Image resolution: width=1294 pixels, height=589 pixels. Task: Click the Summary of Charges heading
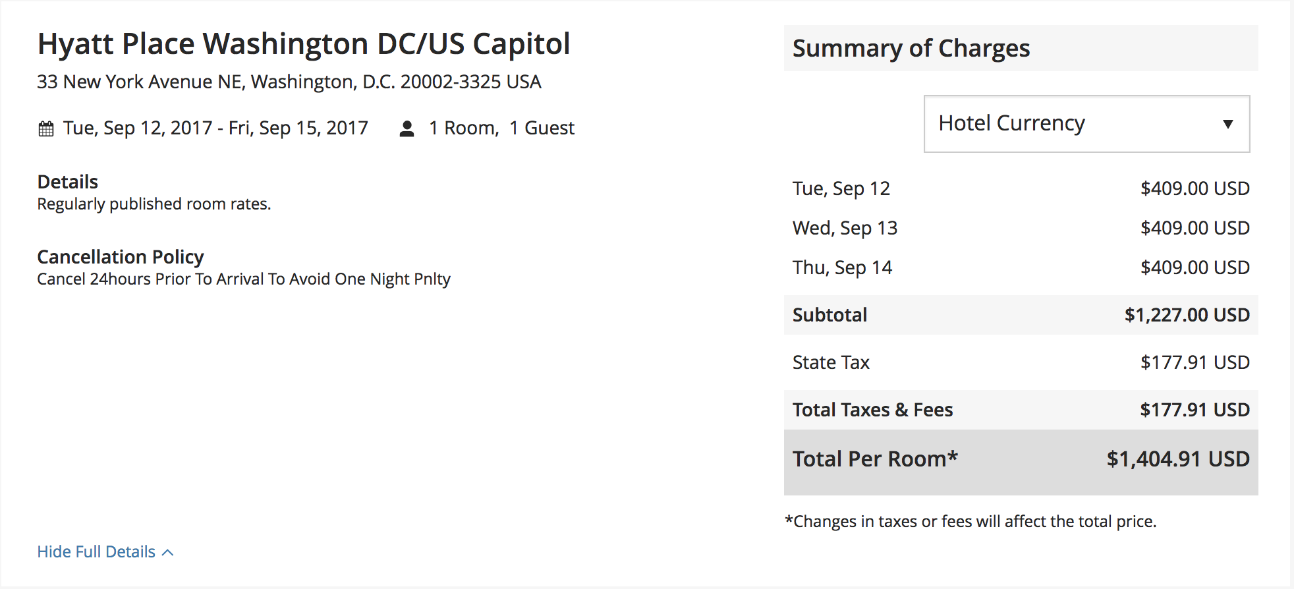(x=911, y=48)
